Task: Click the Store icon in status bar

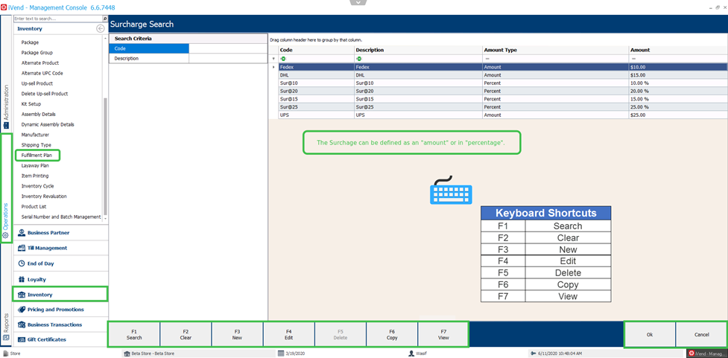Action: click(x=5, y=354)
